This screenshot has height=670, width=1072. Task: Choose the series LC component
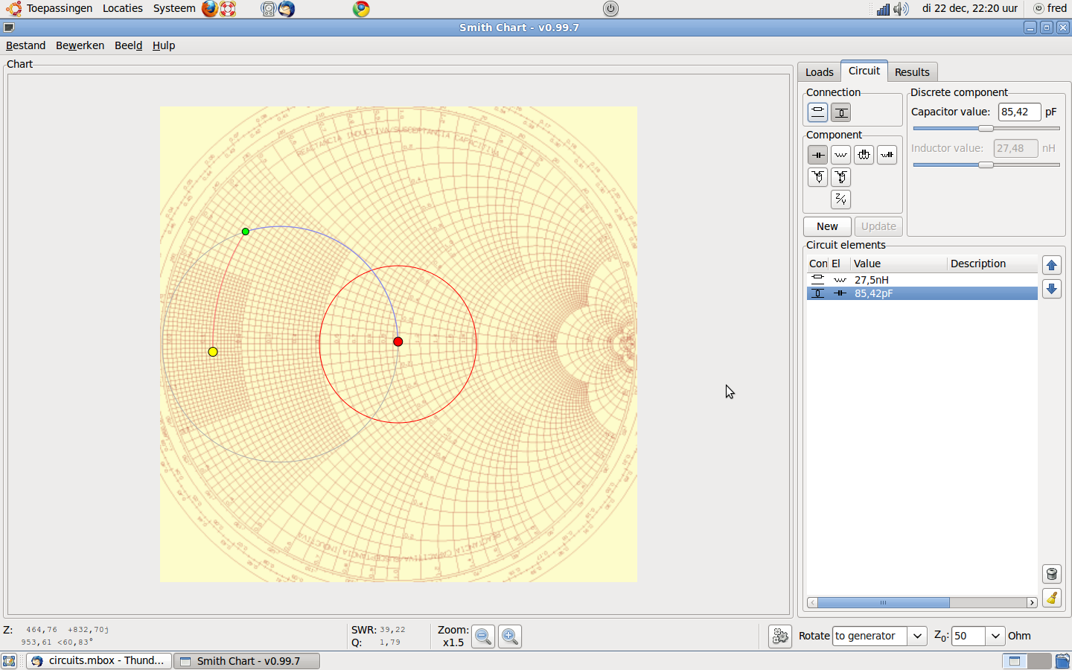pos(887,155)
